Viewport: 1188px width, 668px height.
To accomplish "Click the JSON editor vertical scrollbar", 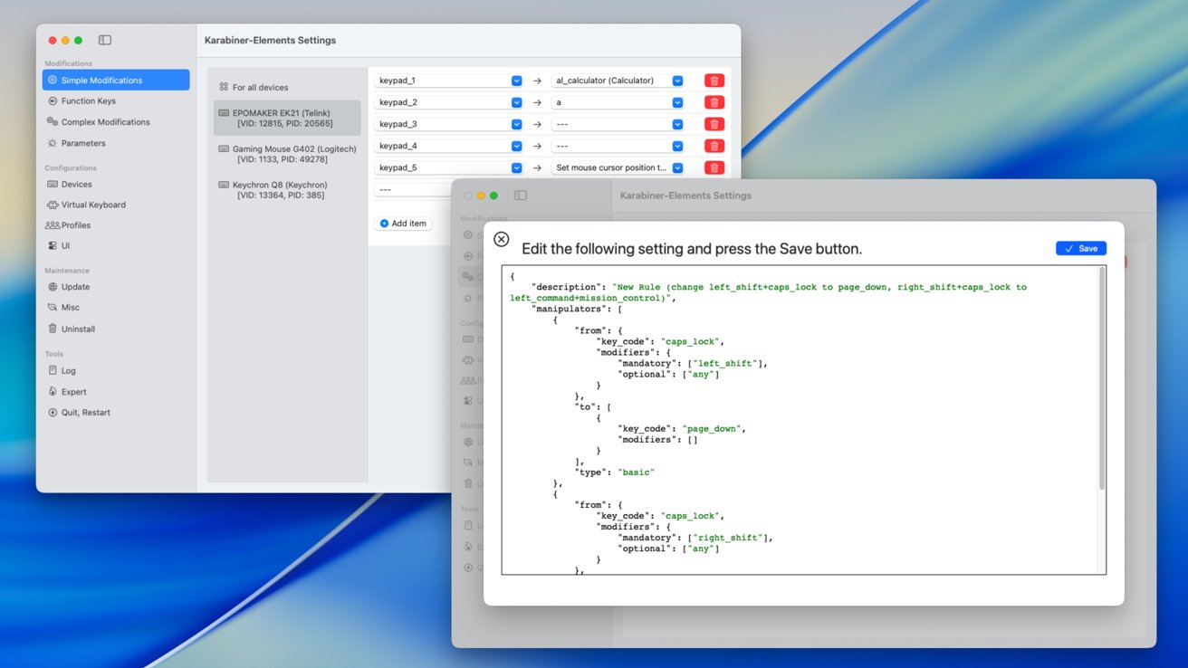I will point(1101,380).
